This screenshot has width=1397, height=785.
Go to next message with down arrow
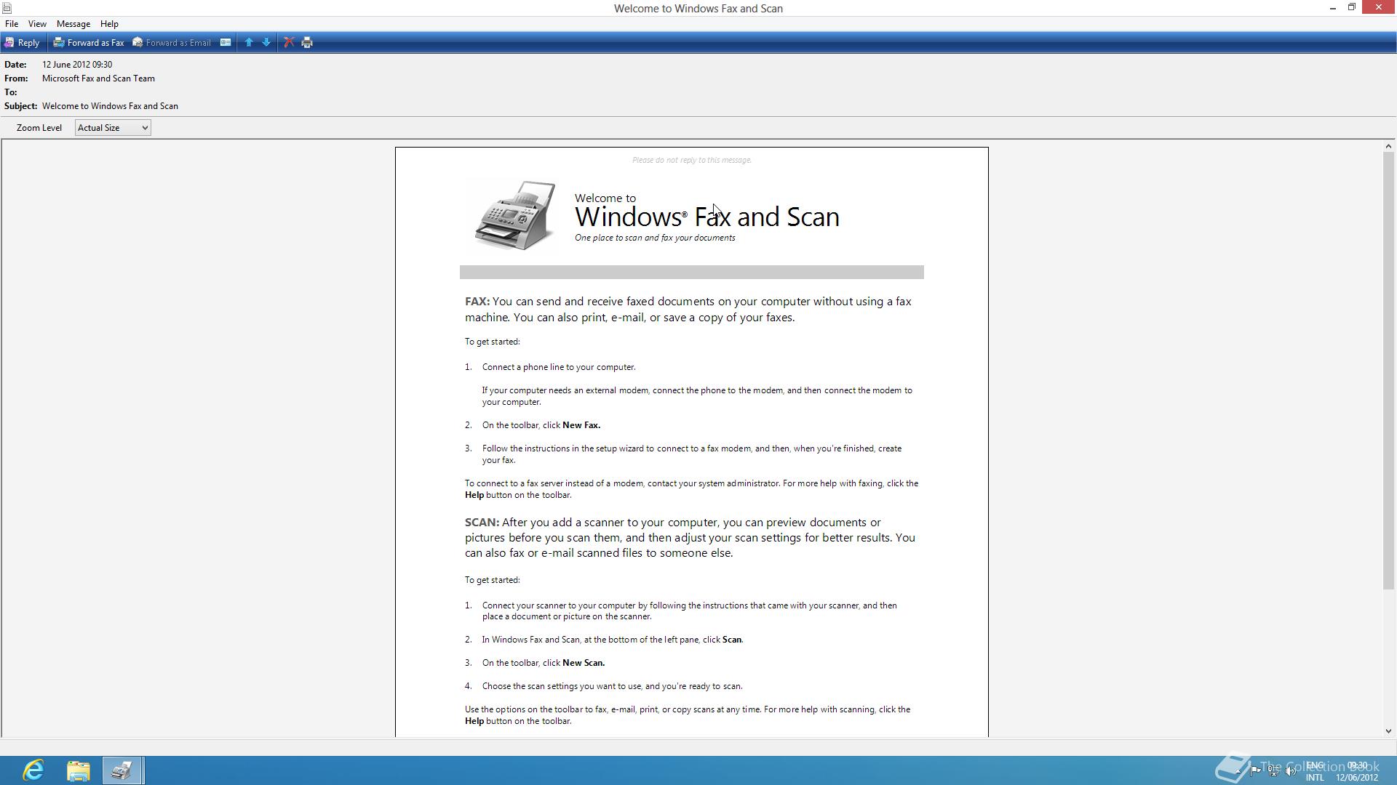[266, 43]
